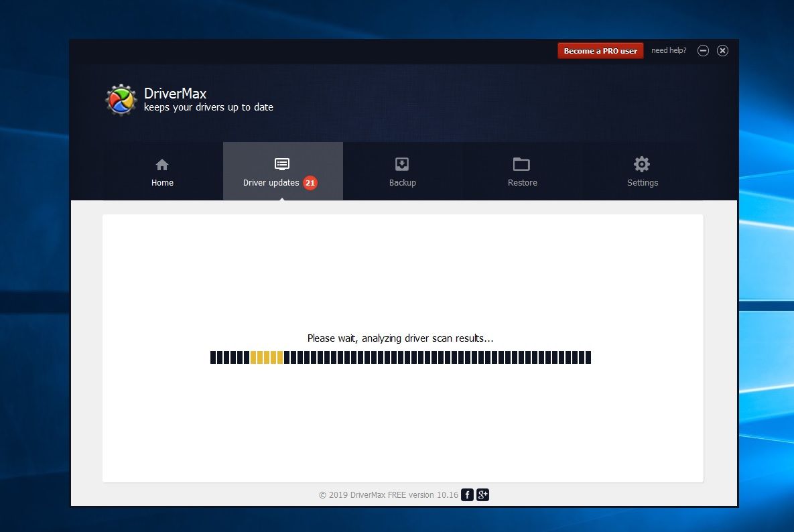Click the DriverMax application logo
The width and height of the screenshot is (794, 532).
121,100
